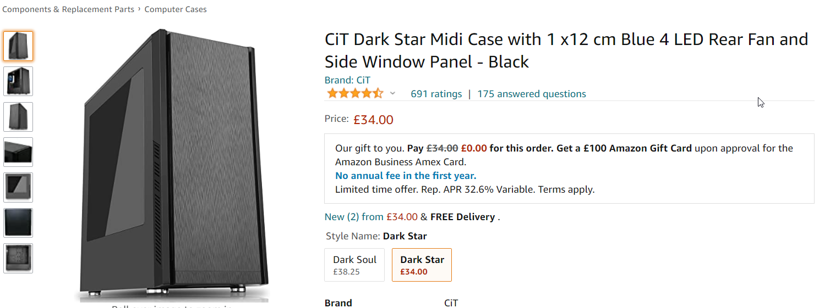
Task: Select the fifth thumbnail of the side window
Action: click(x=18, y=187)
